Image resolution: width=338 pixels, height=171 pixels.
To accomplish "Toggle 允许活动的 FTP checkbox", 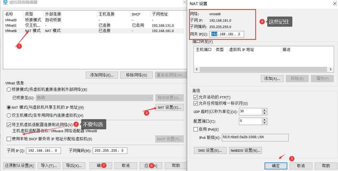I will coord(196,97).
